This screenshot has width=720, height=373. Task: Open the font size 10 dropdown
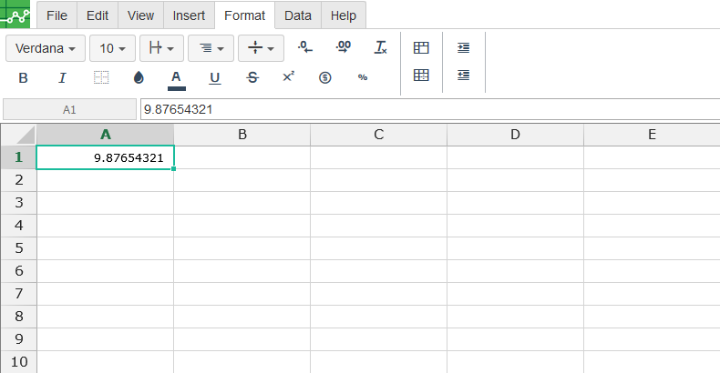tap(112, 48)
